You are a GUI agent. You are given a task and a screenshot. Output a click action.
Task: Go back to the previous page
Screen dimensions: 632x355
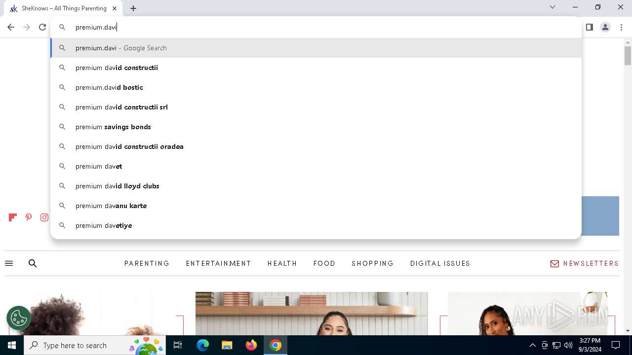pos(11,27)
